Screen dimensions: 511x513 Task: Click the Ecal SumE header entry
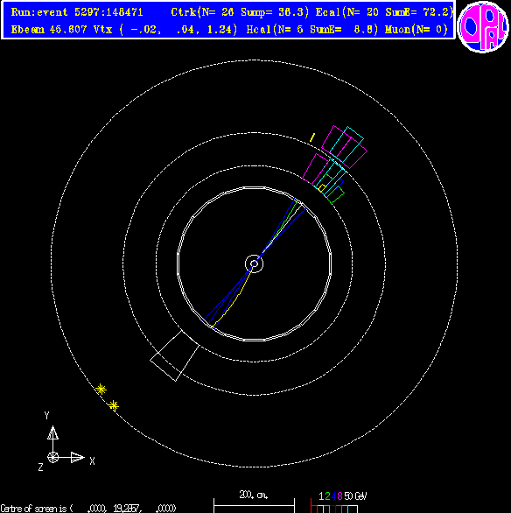point(384,12)
